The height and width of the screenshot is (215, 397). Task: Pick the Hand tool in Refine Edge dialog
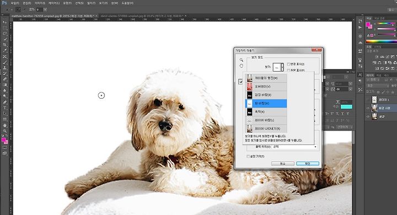(242, 66)
